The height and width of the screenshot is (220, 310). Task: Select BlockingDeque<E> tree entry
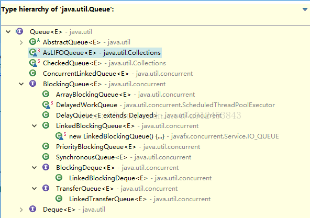[x=117, y=168]
